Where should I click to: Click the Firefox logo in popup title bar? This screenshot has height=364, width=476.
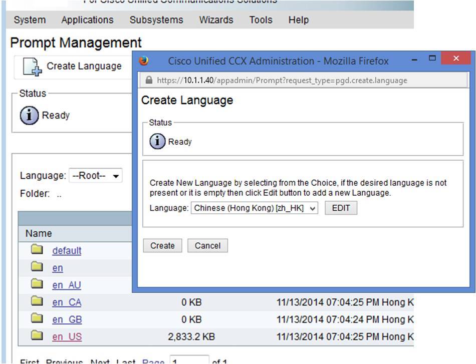(x=144, y=61)
